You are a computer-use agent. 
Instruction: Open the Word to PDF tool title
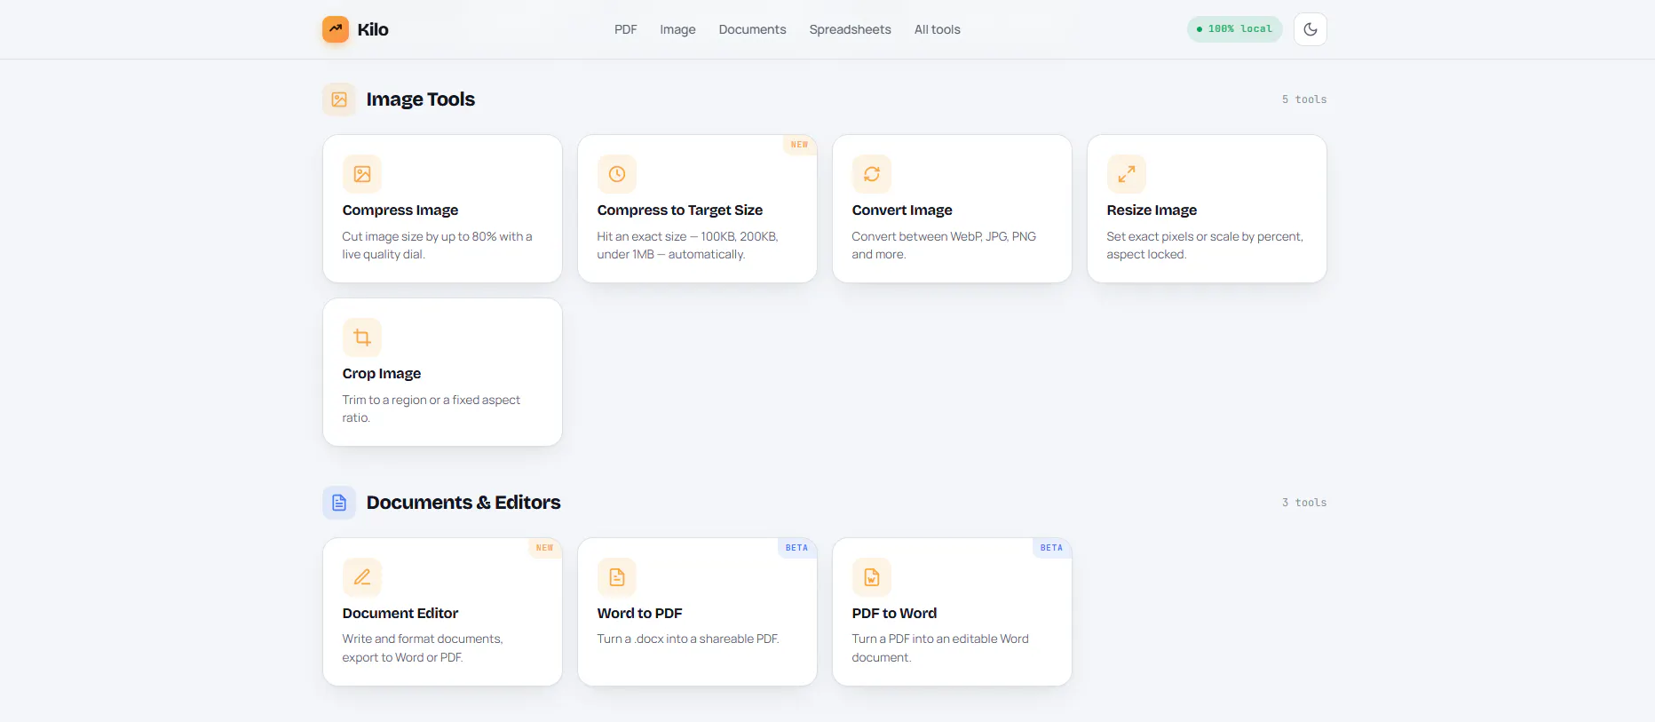640,614
